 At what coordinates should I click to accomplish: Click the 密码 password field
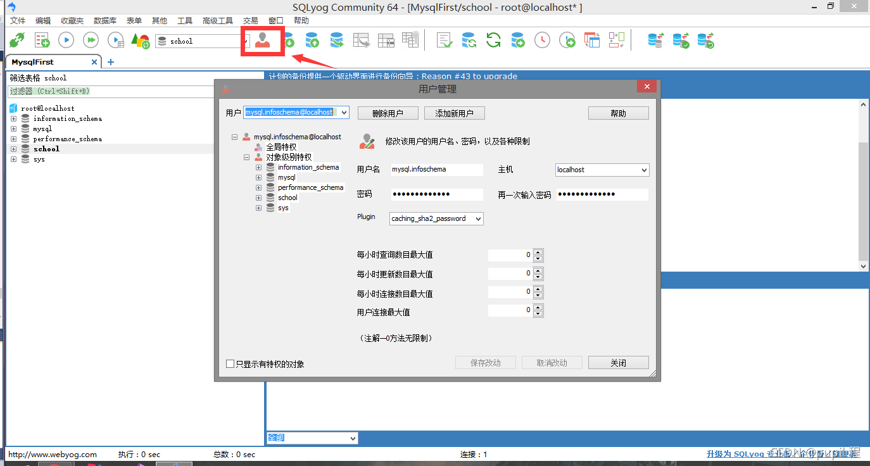(x=436, y=194)
